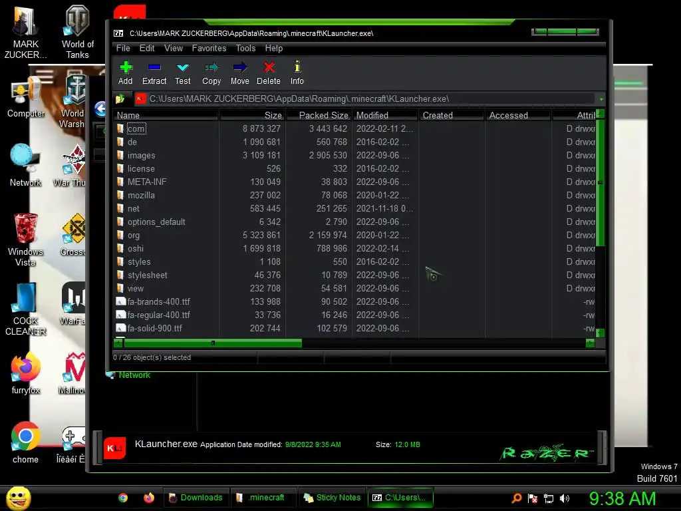
Task: Click the Move toolbar button
Action: (x=239, y=73)
